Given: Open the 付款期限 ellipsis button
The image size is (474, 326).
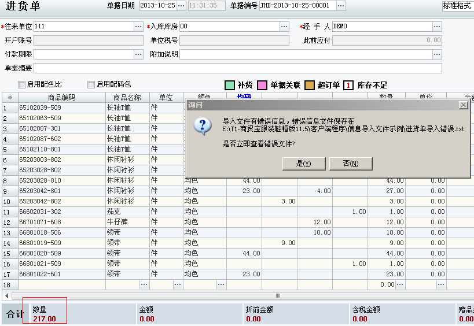Looking at the screenshot, I should tap(138, 54).
